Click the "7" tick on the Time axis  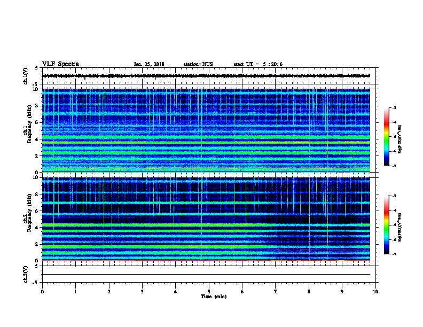click(x=276, y=292)
